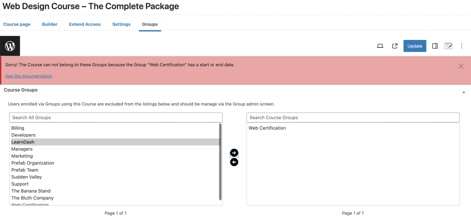Screen dimensions: 471x222
Task: Select Developers in the groups list
Action: pos(115,135)
